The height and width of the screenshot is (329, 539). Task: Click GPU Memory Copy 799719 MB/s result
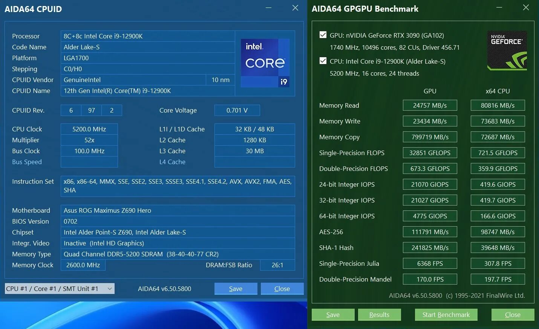pos(430,137)
